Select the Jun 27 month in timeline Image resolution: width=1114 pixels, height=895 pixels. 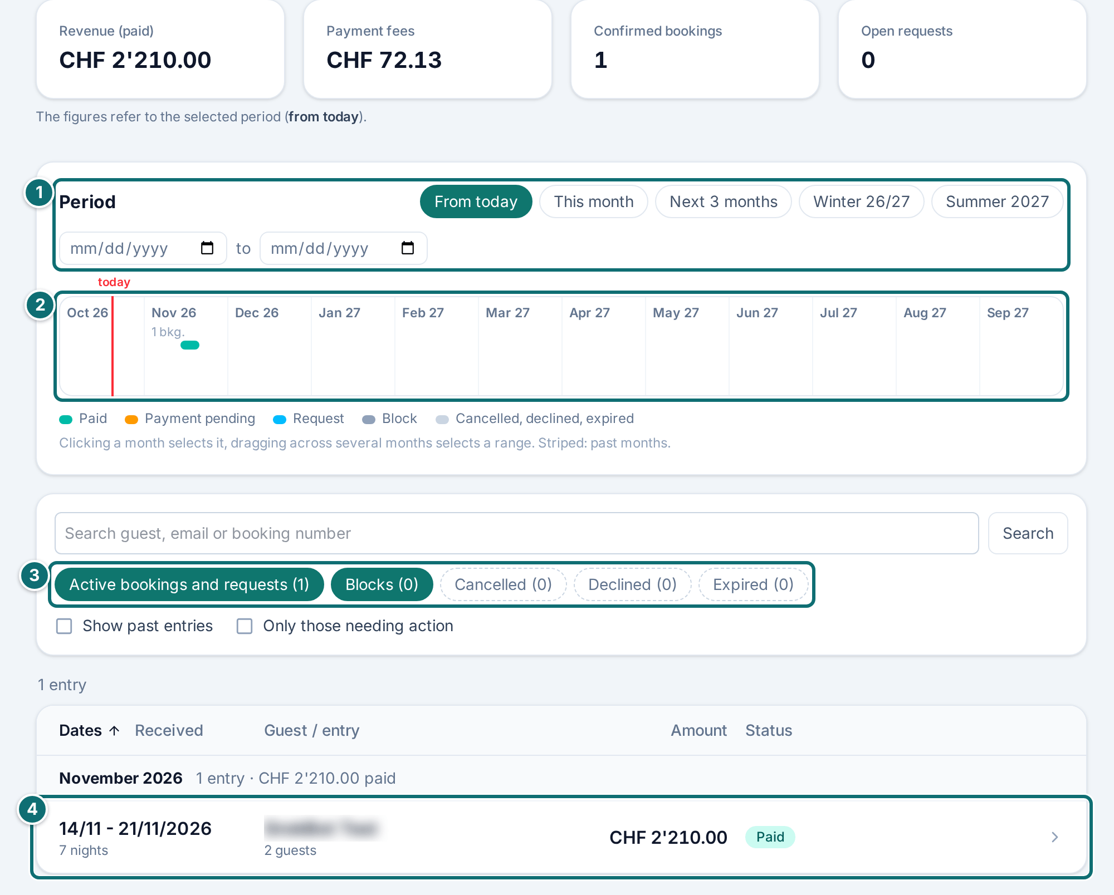click(x=771, y=346)
